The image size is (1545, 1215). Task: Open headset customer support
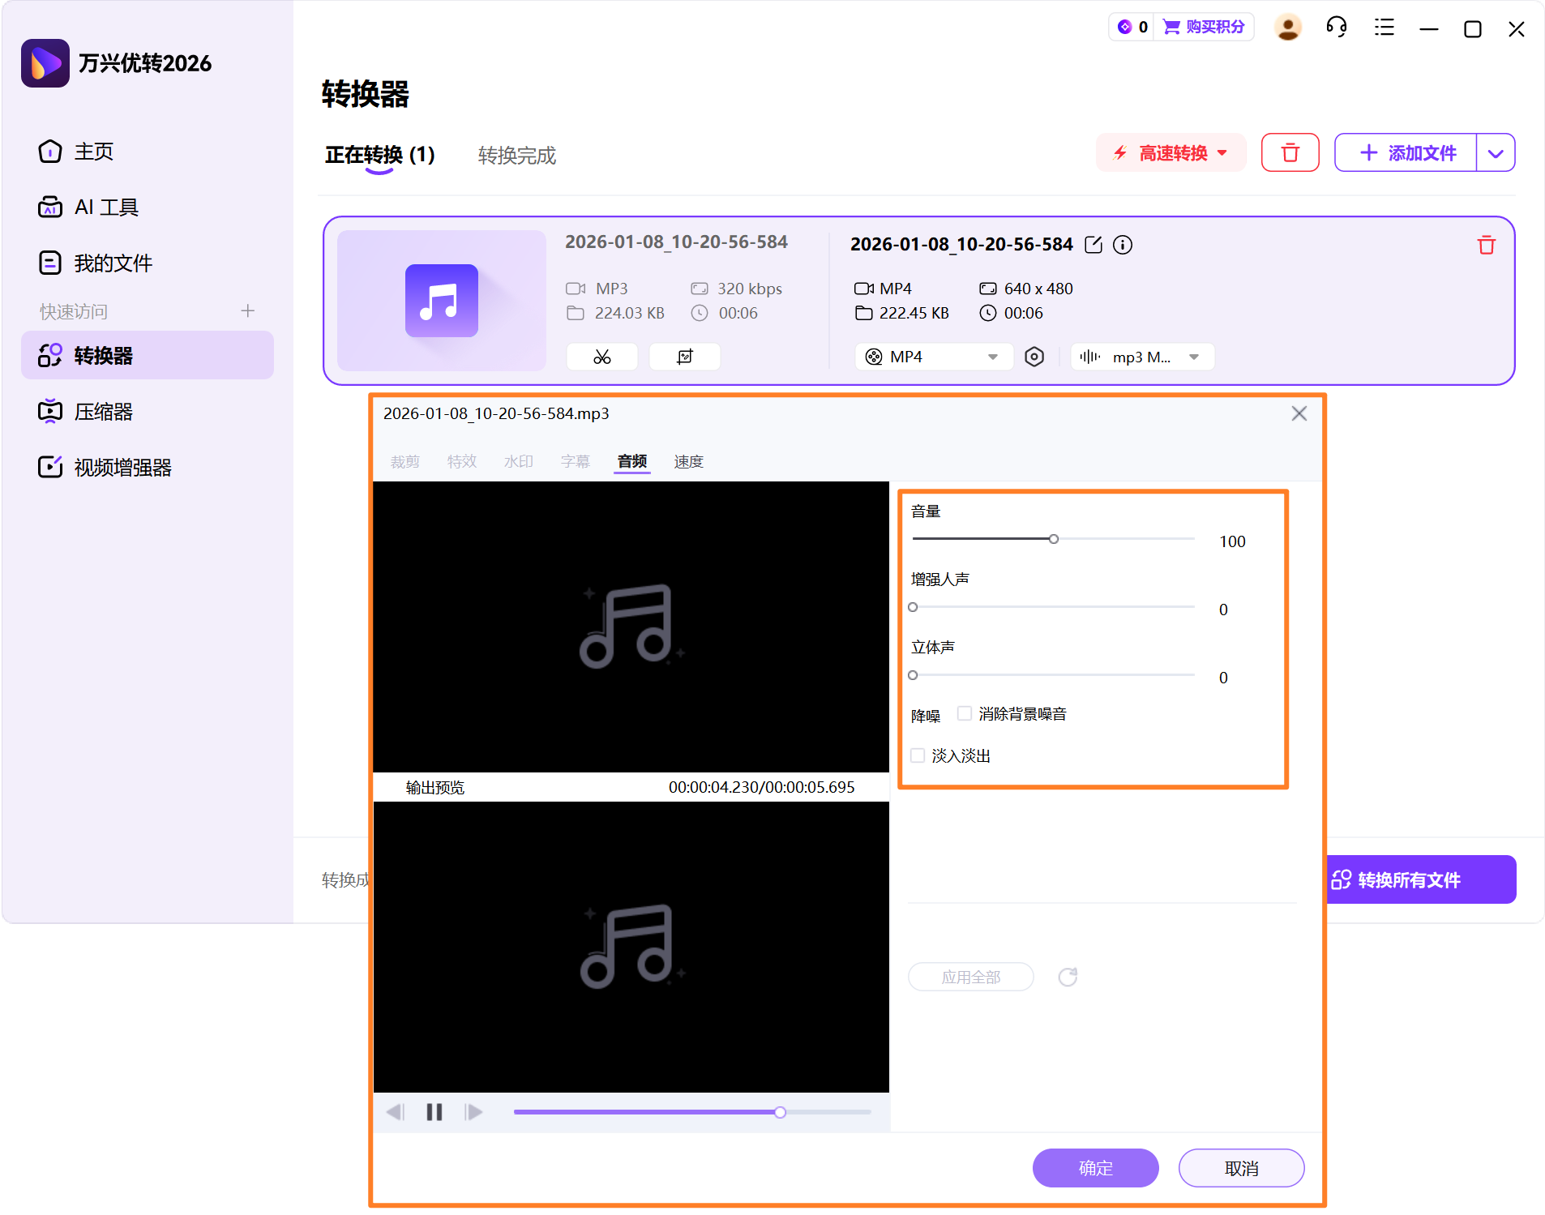[1336, 27]
